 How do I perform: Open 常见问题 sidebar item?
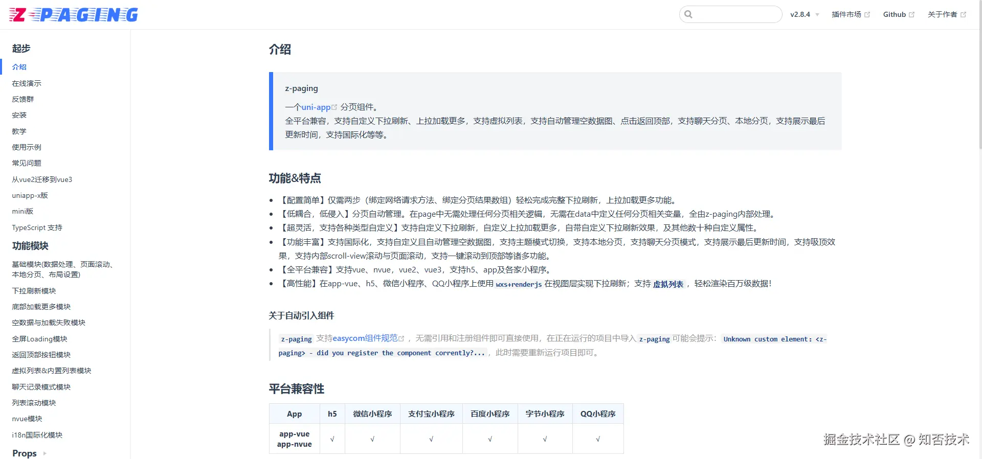[27, 163]
